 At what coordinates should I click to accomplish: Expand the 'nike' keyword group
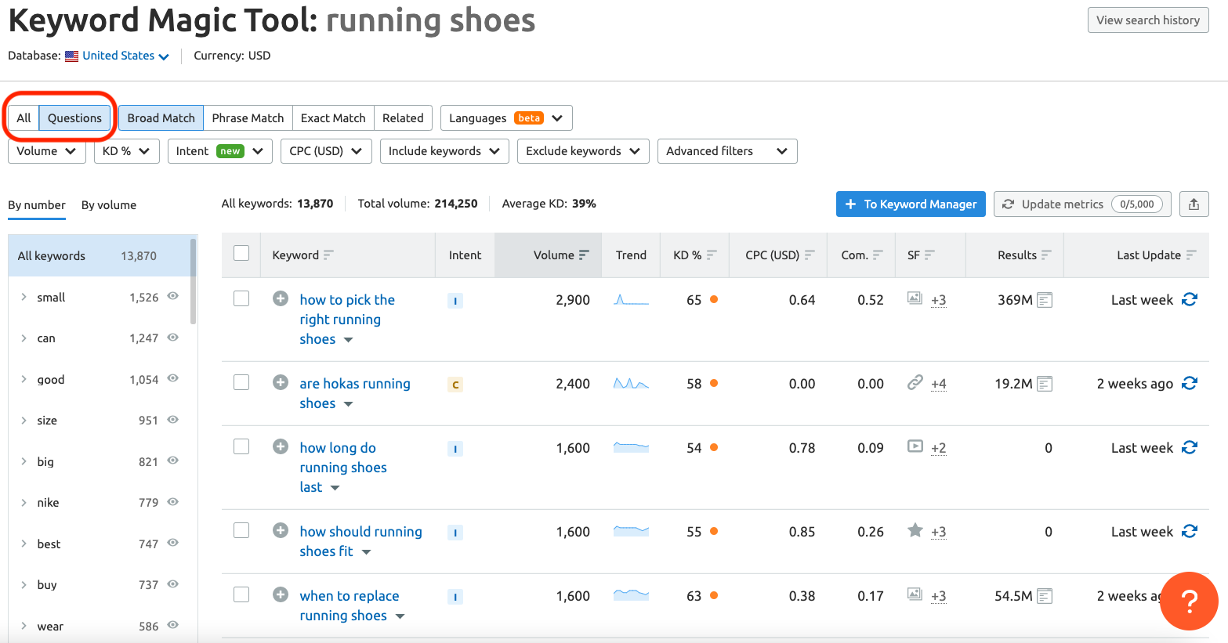[24, 502]
